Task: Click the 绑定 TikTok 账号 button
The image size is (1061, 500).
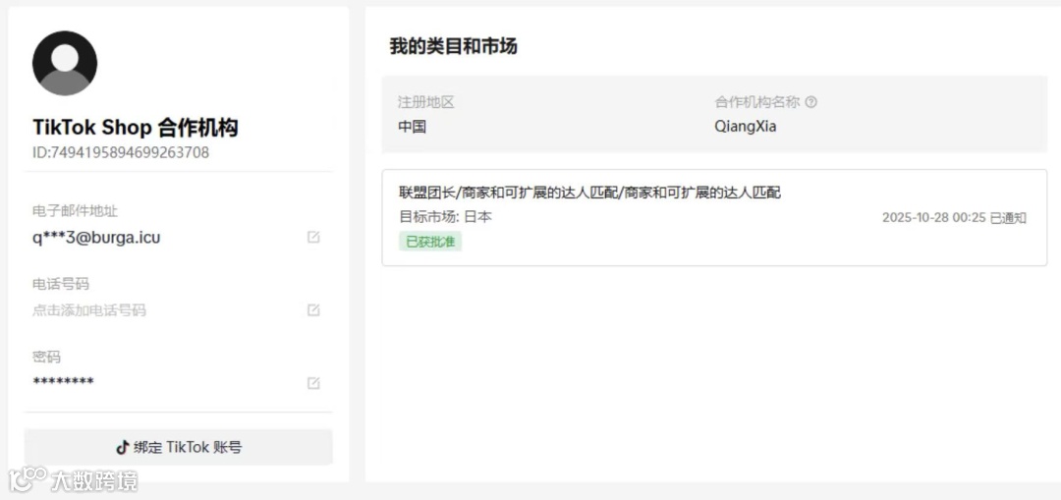Action: (x=179, y=447)
